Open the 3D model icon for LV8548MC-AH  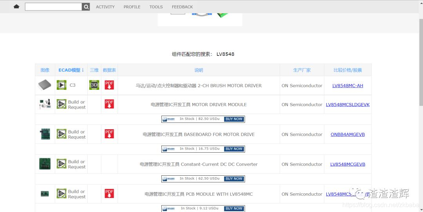pos(94,85)
